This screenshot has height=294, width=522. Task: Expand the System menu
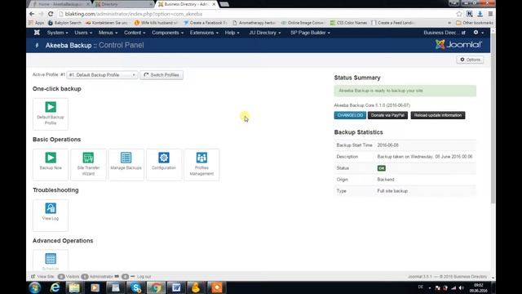pos(57,33)
